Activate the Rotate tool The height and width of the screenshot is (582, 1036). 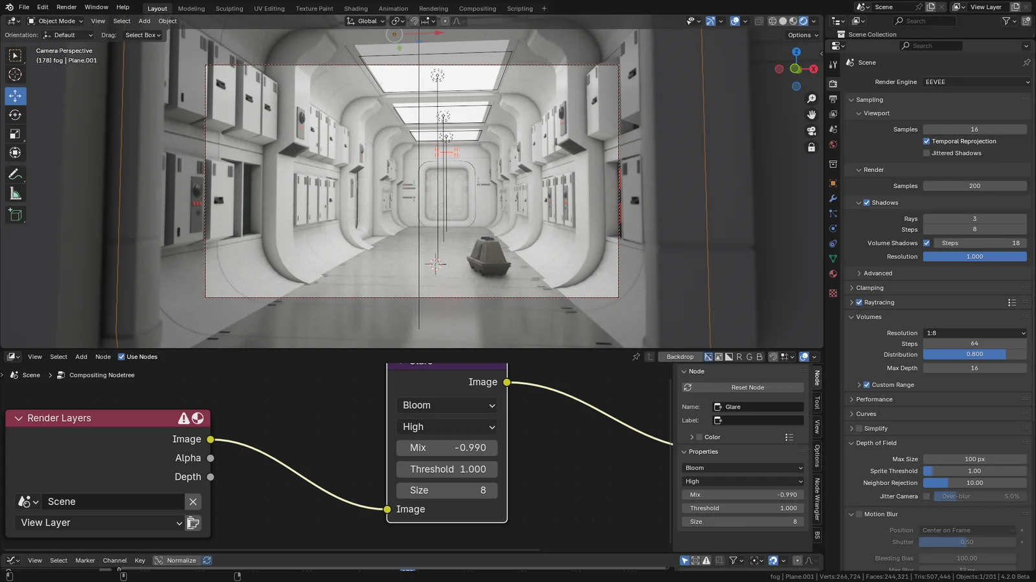(x=16, y=114)
